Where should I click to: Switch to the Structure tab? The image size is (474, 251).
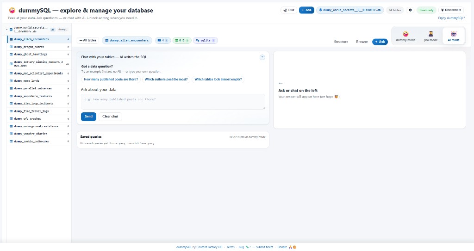pyautogui.click(x=341, y=42)
